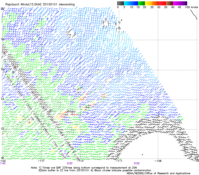Image resolution: width=199 pixels, height=175 pixels.
Task: Click the NOAA/NESDIS credit text
Action: click(158, 173)
